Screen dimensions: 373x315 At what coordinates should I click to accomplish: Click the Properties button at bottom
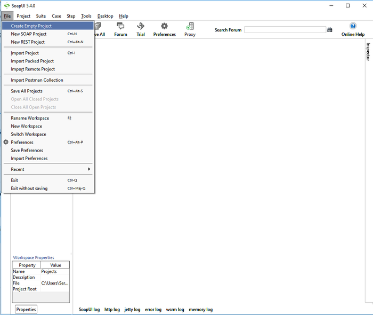coord(26,309)
